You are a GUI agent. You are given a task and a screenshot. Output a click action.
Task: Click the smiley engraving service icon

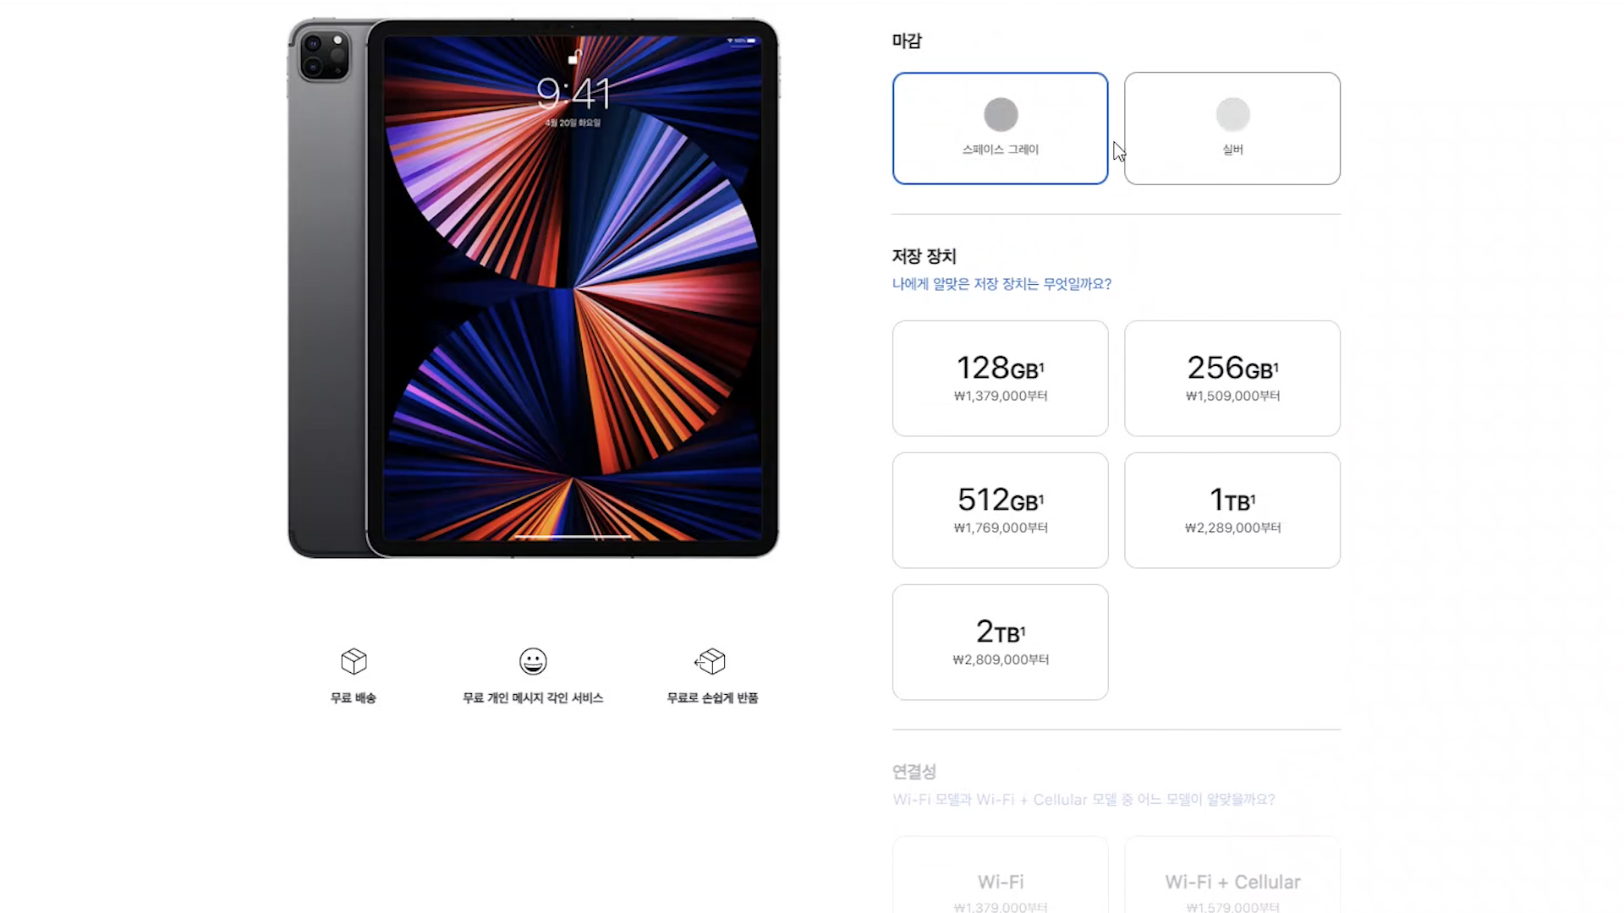(x=533, y=661)
